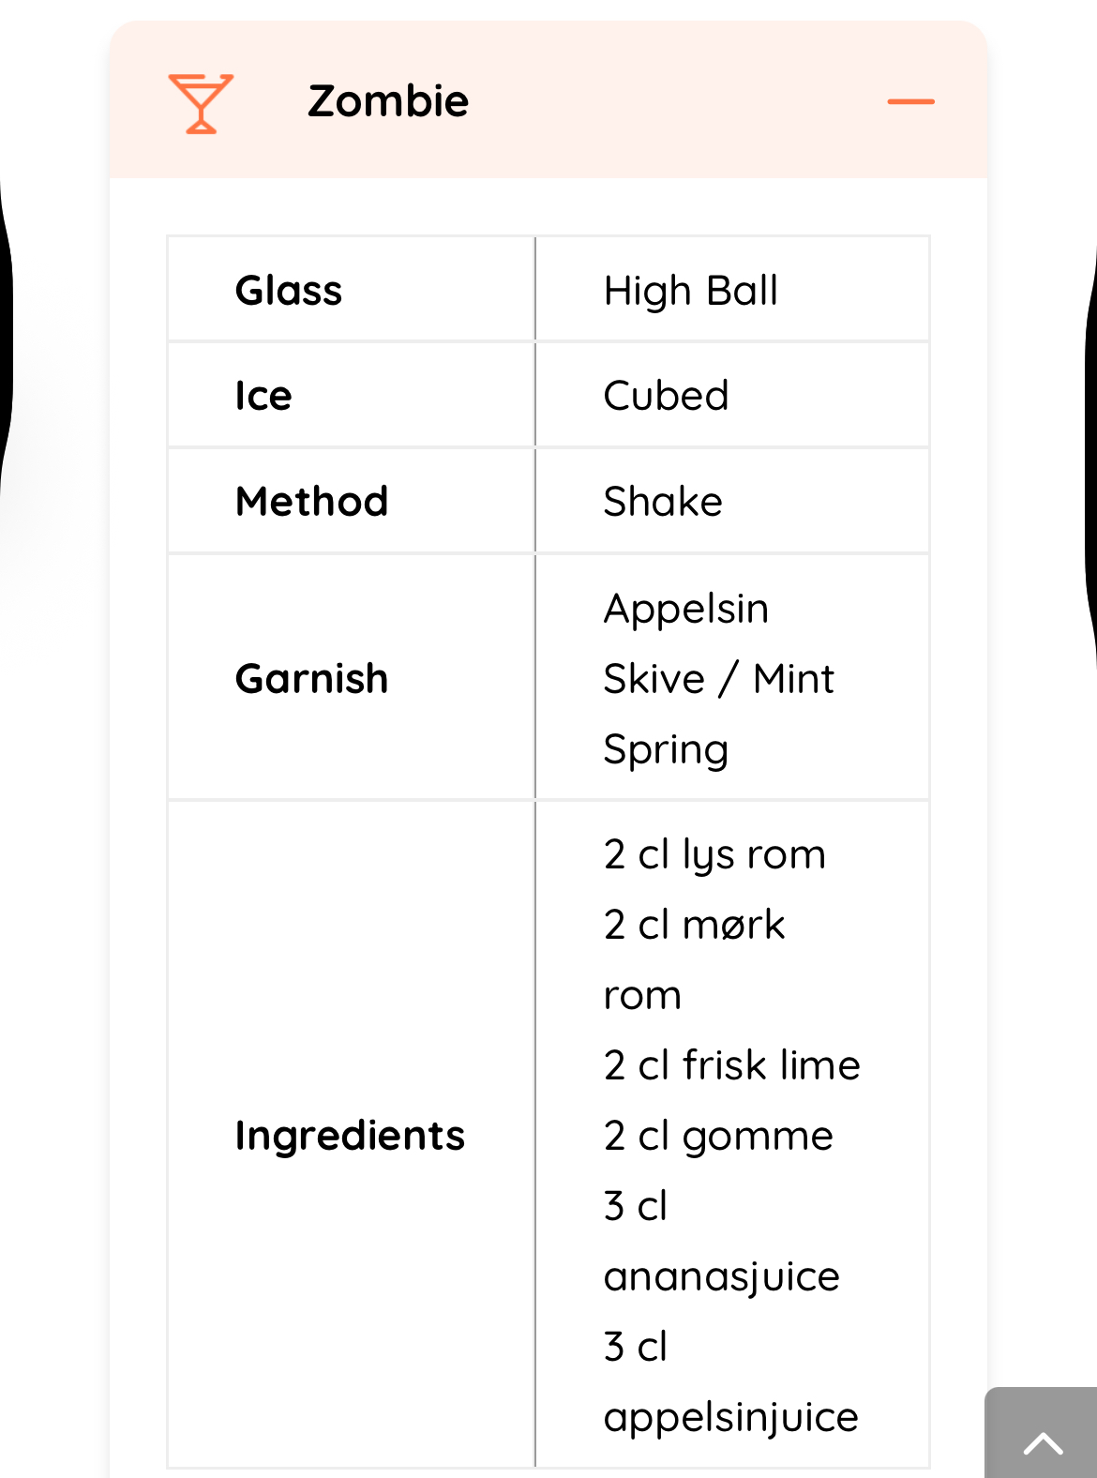
Task: Click the Appelsin Skive garnish text
Action: click(685, 610)
